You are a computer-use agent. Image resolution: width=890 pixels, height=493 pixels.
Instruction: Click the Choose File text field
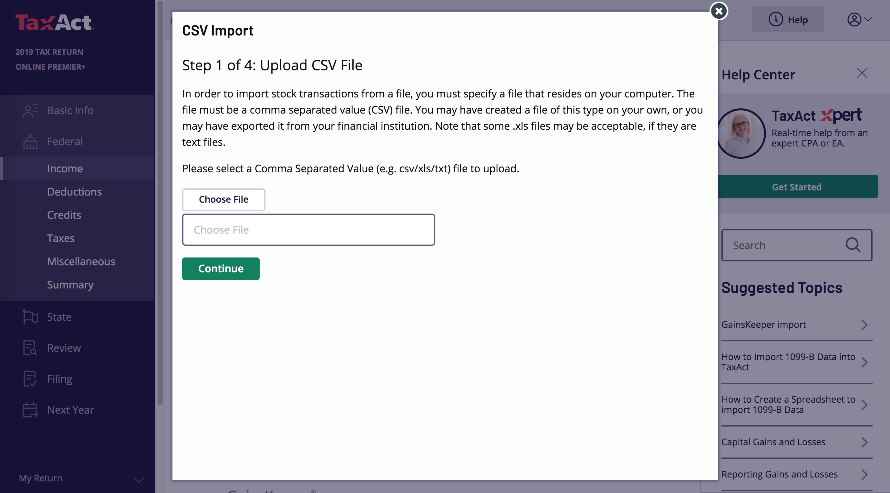coord(308,230)
